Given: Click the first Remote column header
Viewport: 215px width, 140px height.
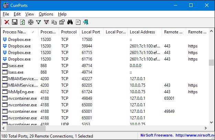Looking at the screenshot, I should (x=174, y=32).
